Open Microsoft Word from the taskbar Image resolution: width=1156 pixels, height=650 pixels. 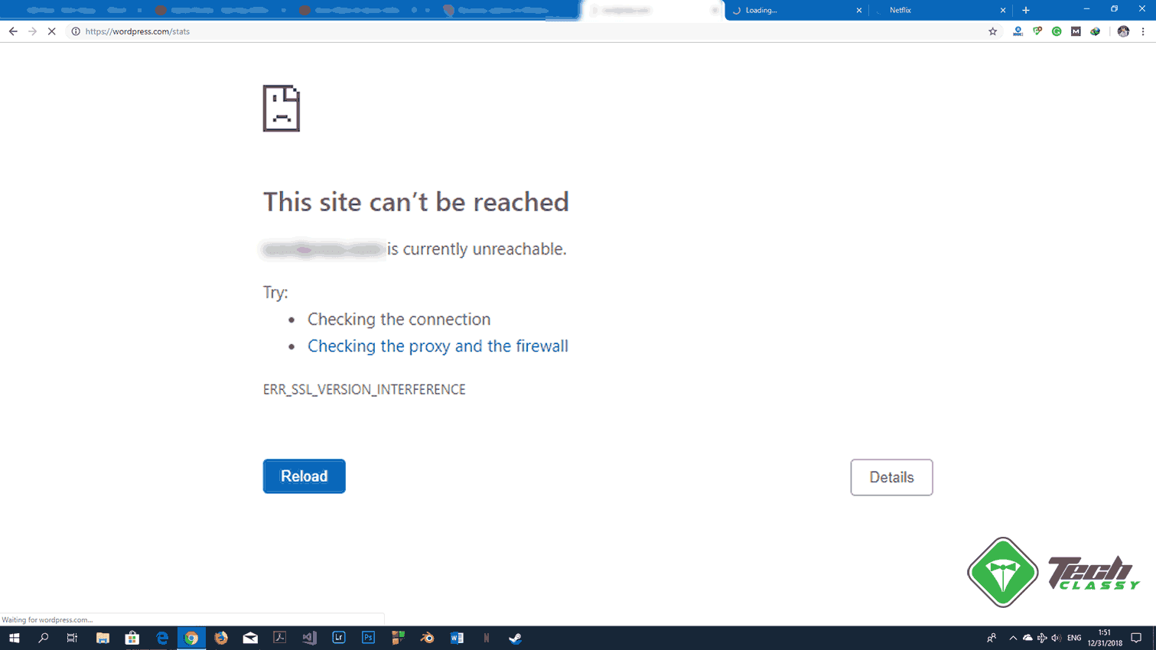(x=457, y=639)
